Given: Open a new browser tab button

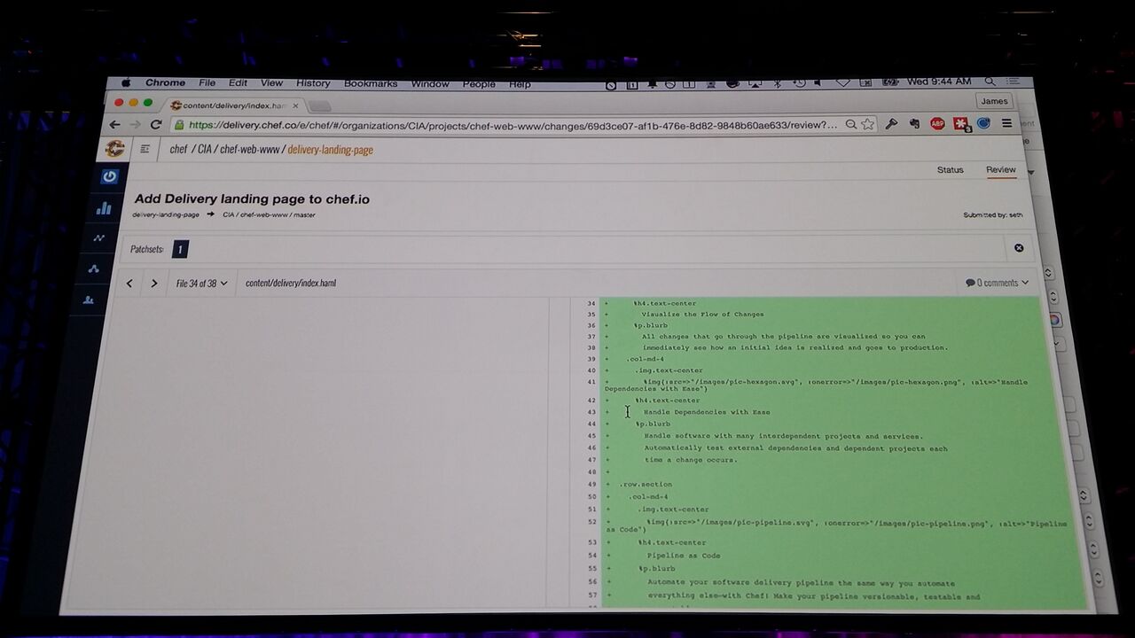Looking at the screenshot, I should 320,106.
